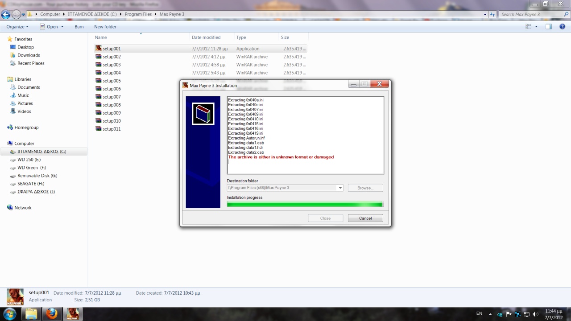Click the taskbar clock showing 11:44
Screen dimensions: 571x321
click(554, 314)
